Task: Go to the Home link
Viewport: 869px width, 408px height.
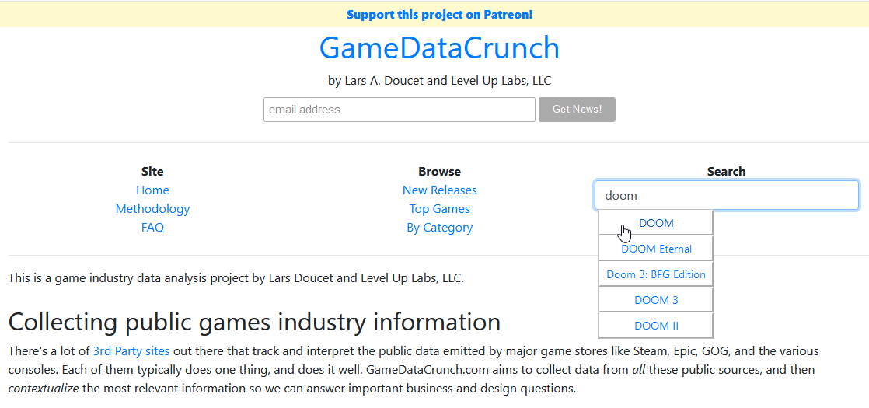Action: (x=152, y=190)
